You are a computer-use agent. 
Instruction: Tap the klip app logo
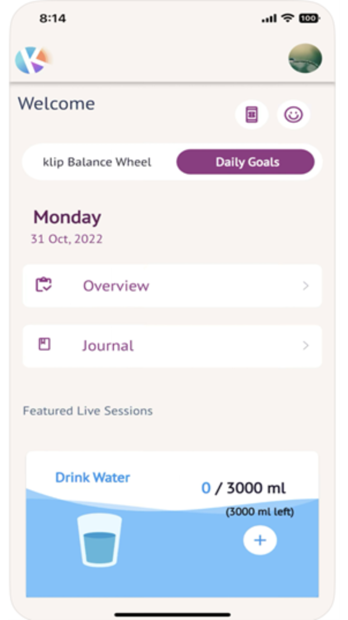click(33, 60)
